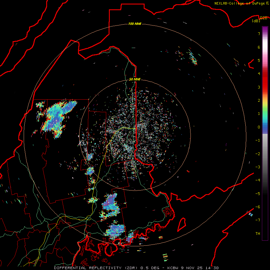Click the small red-outlined island offshore
Image resolution: width=270 pixels, height=270 pixels.
coord(182,224)
